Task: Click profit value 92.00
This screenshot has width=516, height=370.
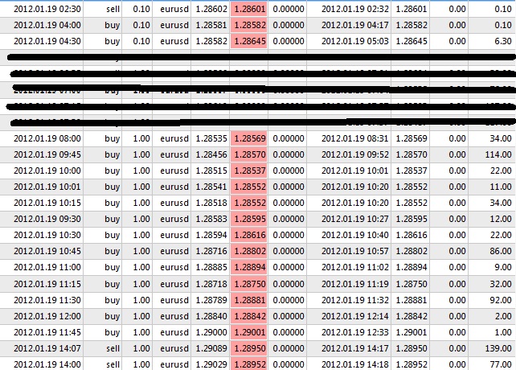Action: pyautogui.click(x=501, y=300)
